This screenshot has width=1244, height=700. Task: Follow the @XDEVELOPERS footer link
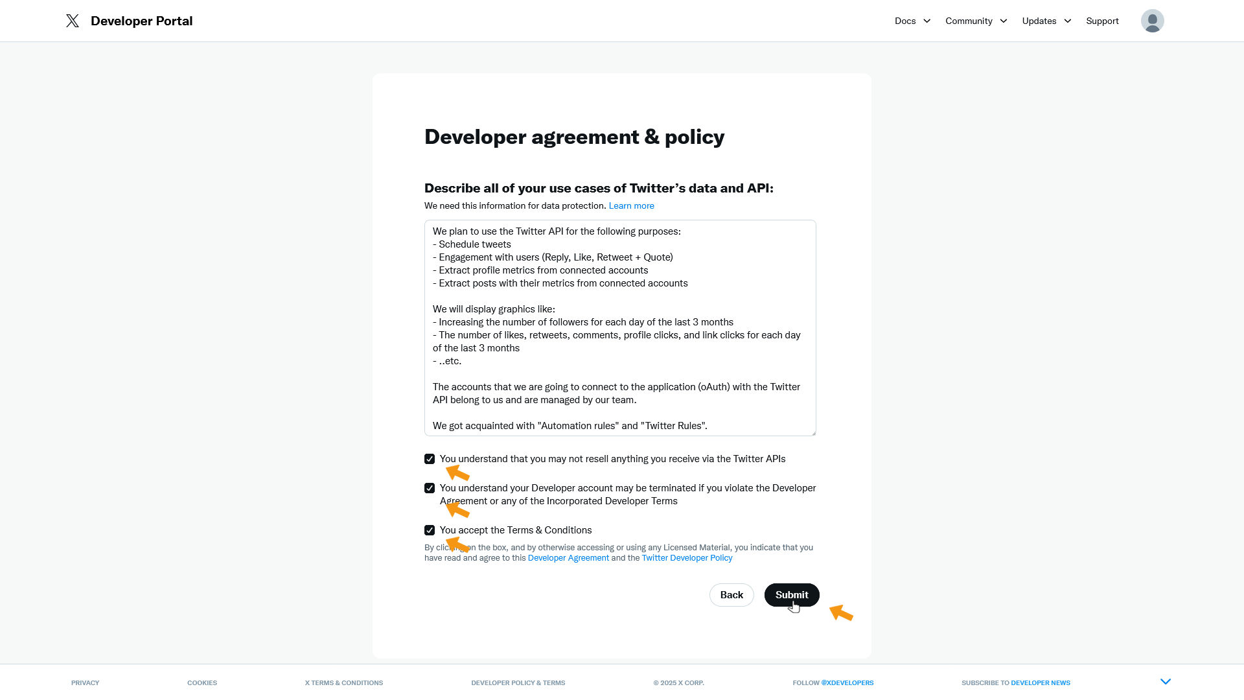click(847, 683)
